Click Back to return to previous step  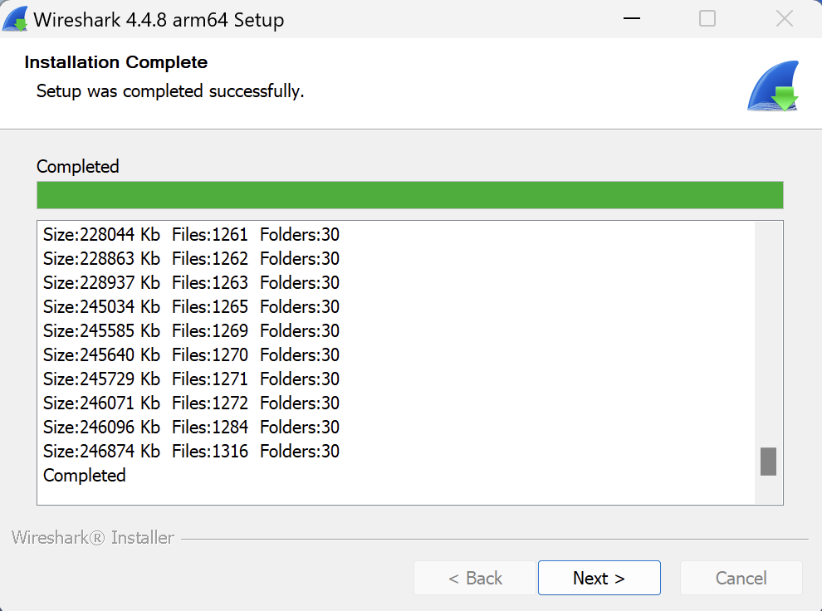coord(475,578)
